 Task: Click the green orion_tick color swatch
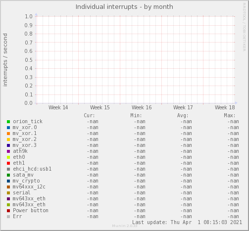point(8,122)
